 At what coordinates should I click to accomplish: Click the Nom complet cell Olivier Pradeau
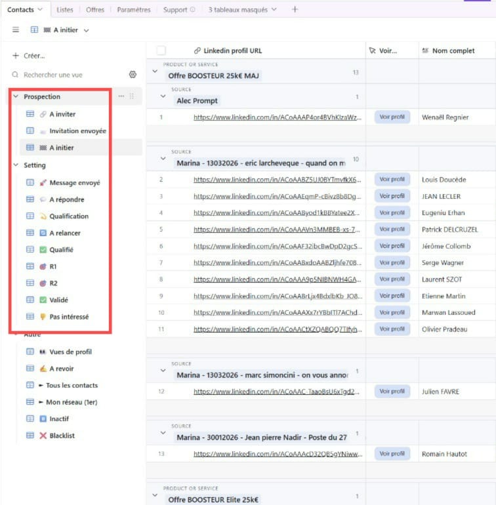[457, 329]
